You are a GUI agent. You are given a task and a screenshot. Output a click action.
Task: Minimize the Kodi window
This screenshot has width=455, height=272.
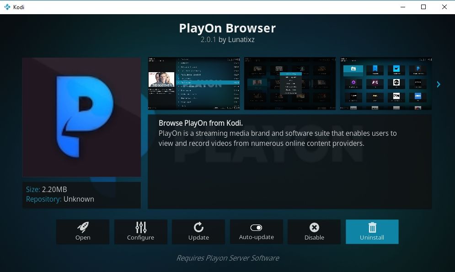(403, 7)
